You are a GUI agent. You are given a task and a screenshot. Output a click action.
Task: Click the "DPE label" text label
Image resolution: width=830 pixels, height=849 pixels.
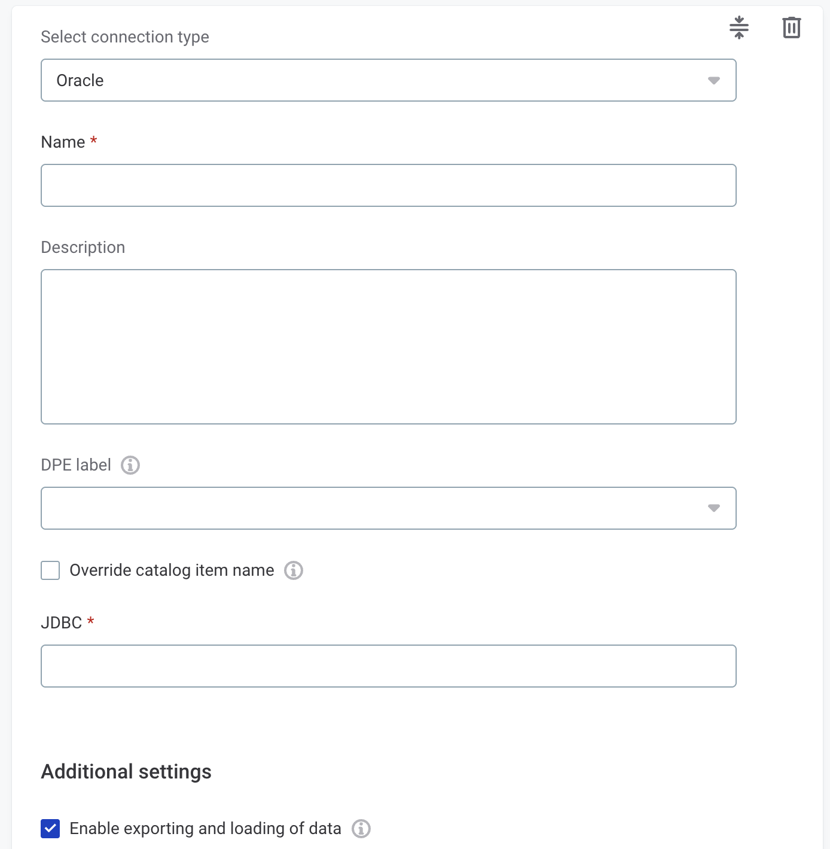click(76, 465)
